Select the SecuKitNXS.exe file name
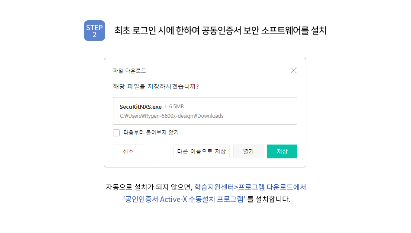Image resolution: width=411 pixels, height=233 pixels. 141,107
